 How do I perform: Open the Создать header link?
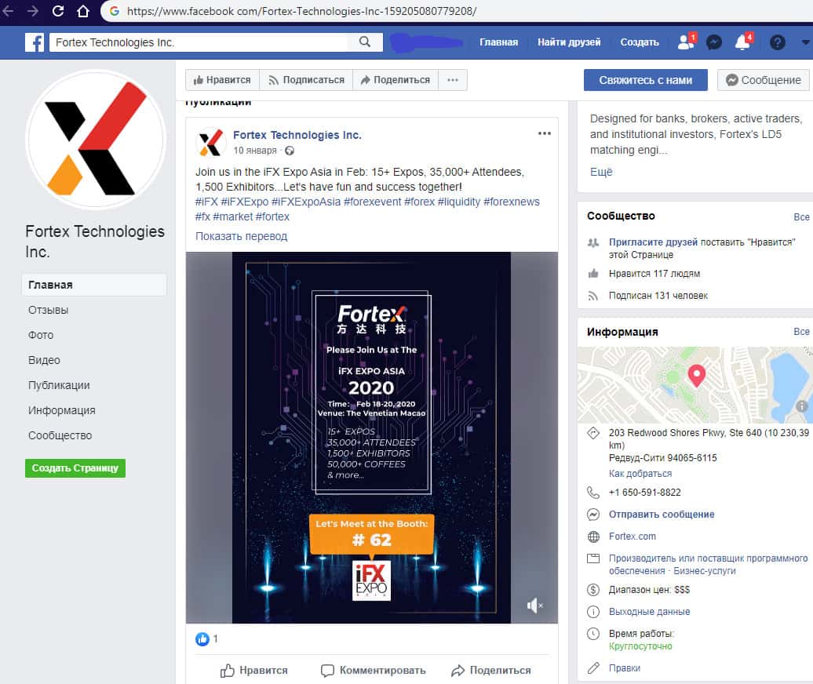coord(640,42)
